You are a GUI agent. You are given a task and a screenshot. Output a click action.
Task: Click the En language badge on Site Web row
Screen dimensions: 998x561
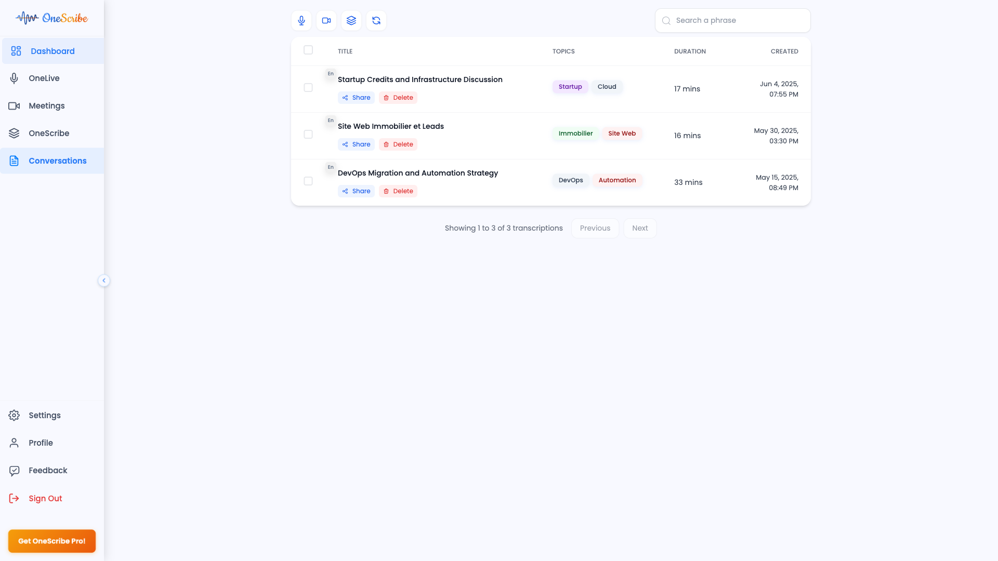331,121
